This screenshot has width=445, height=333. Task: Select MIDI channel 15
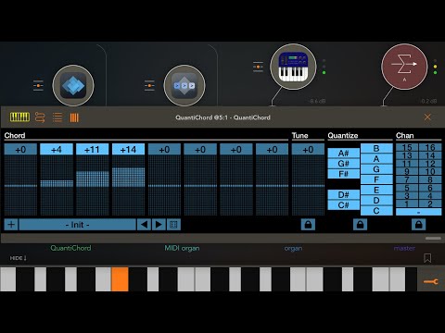407,147
